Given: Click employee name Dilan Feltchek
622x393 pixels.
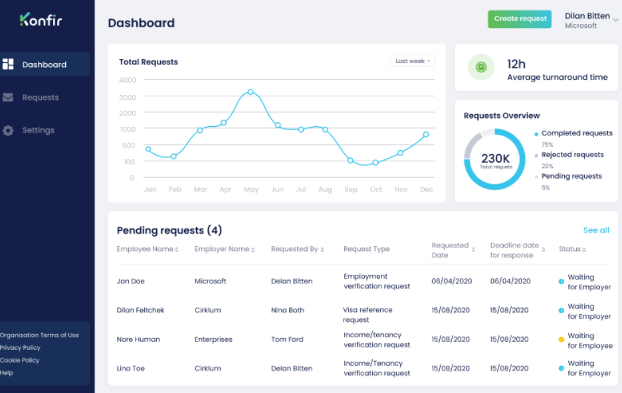Looking at the screenshot, I should [x=140, y=310].
